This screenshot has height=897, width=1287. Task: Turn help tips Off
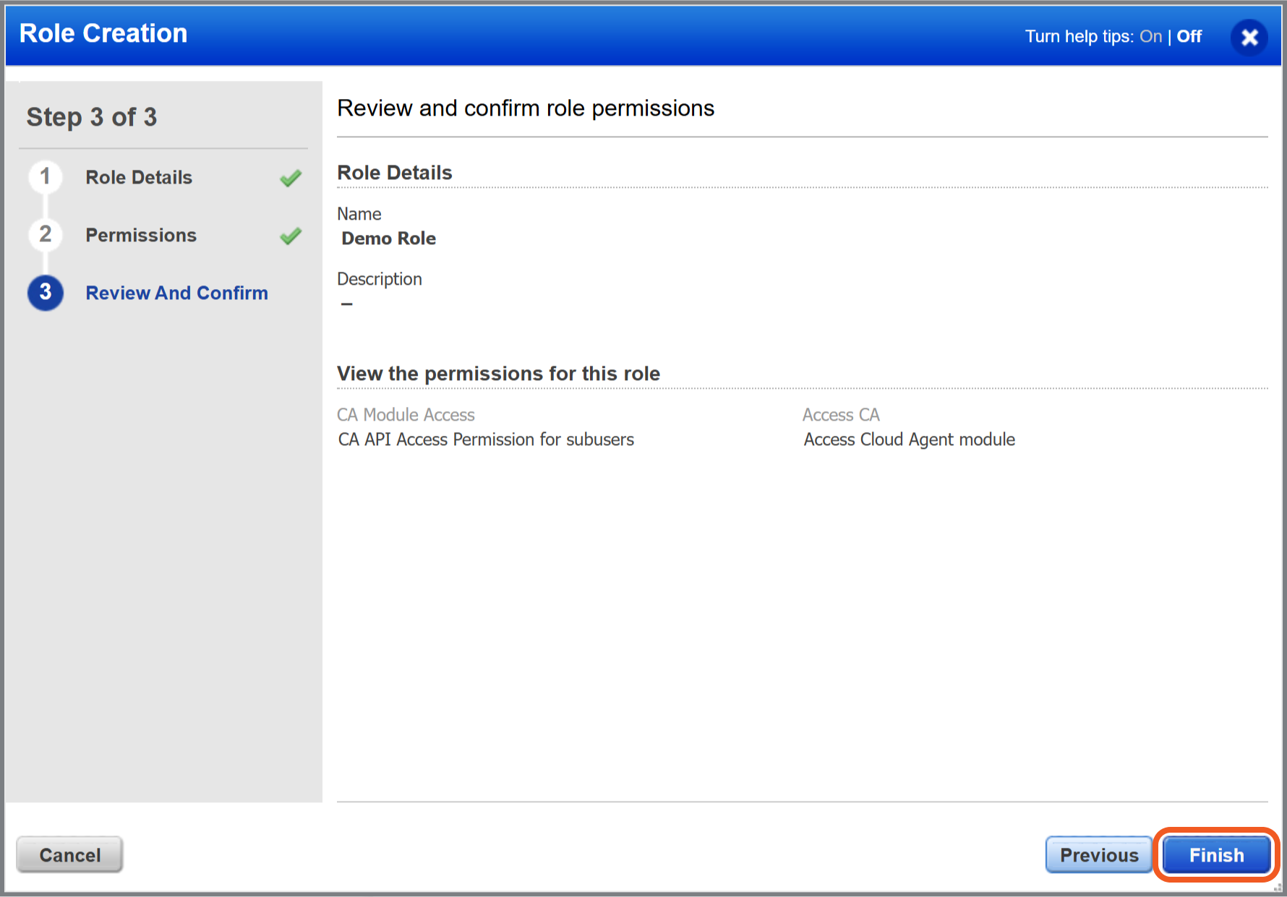1189,37
